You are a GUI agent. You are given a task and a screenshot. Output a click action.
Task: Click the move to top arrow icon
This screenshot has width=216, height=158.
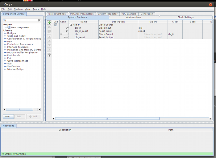[x=49, y=36]
